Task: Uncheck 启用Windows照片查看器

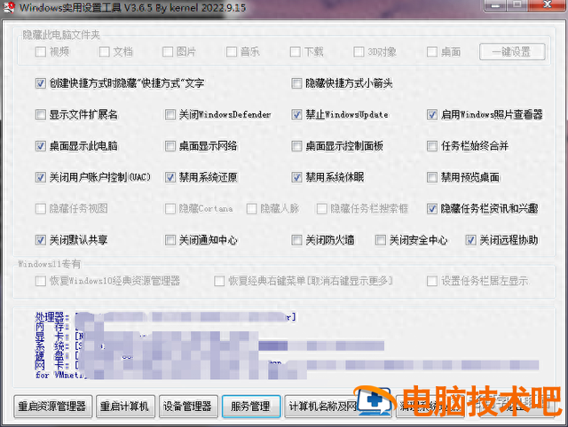Action: [x=432, y=115]
